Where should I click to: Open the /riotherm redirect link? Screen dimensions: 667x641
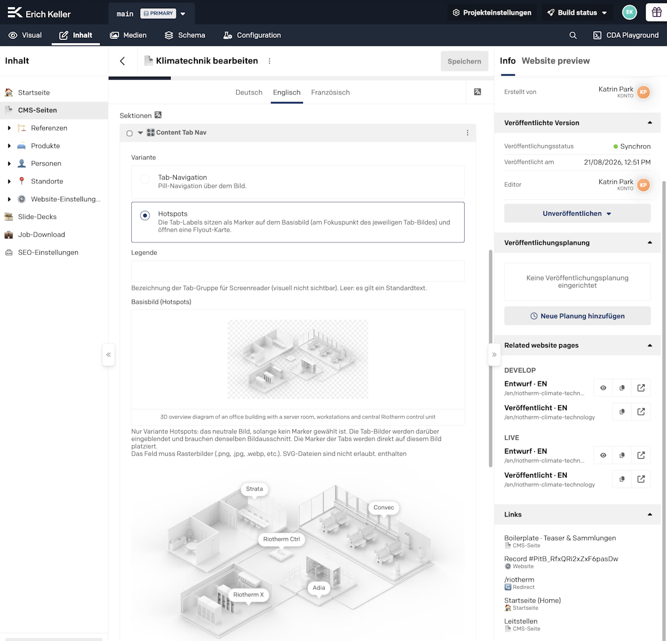click(x=519, y=580)
